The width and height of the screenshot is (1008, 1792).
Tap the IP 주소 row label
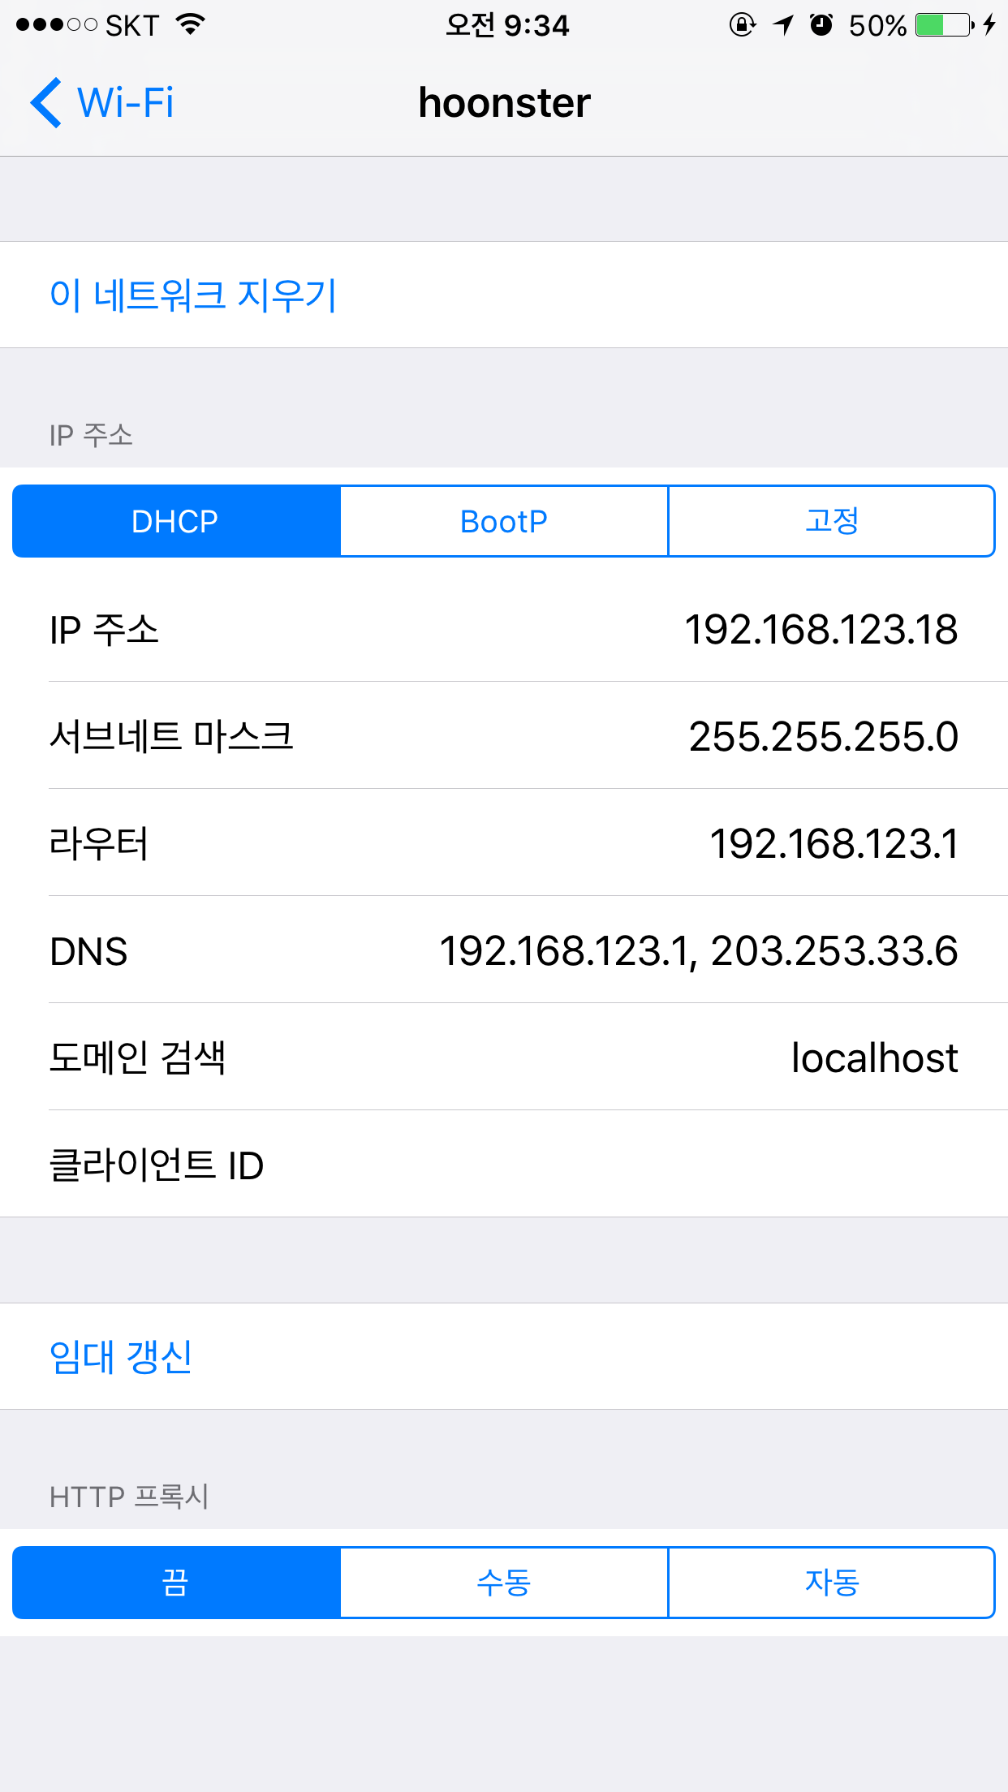point(104,630)
